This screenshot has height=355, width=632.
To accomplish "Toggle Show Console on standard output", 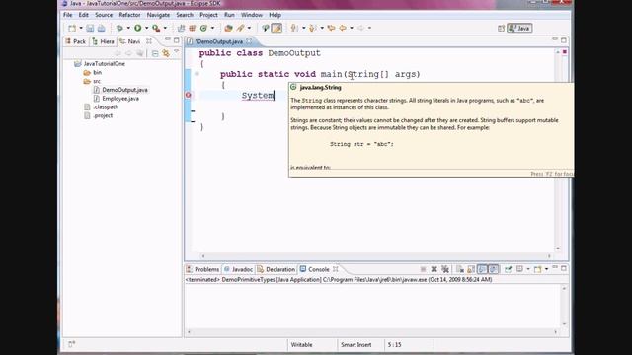I will tap(482, 269).
